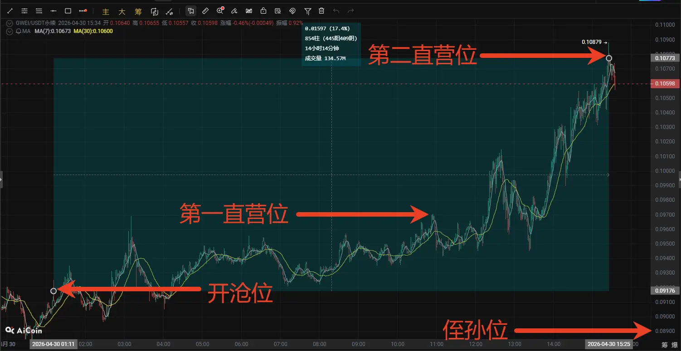
Task: Select the ruler measurement tool
Action: [205, 11]
